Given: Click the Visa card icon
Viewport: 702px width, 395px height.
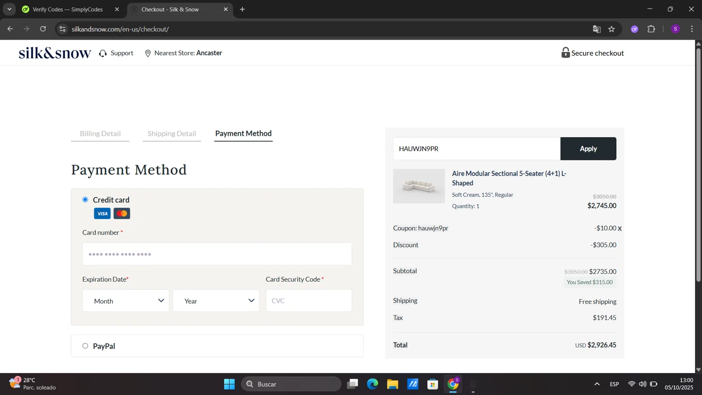Looking at the screenshot, I should pyautogui.click(x=102, y=213).
